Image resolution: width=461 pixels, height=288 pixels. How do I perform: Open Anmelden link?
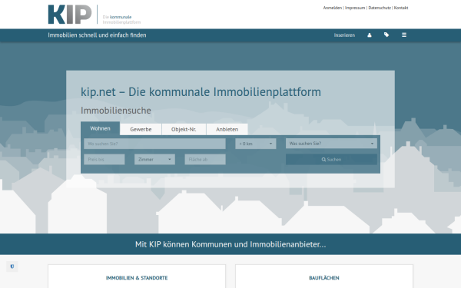pos(332,8)
